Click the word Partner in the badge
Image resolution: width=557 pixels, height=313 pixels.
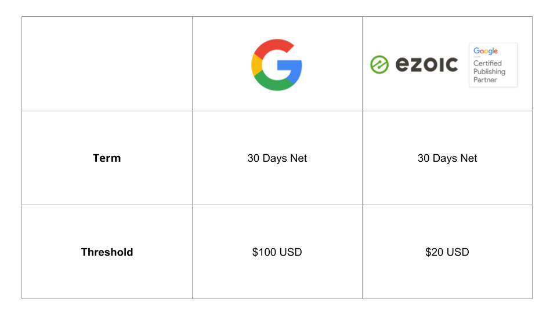[x=485, y=80]
